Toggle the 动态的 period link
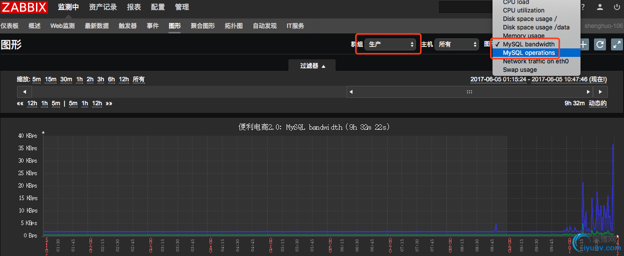This screenshot has height=256, width=624. point(597,103)
